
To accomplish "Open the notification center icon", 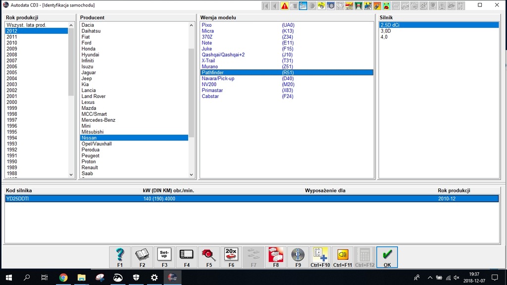I will click(x=495, y=277).
